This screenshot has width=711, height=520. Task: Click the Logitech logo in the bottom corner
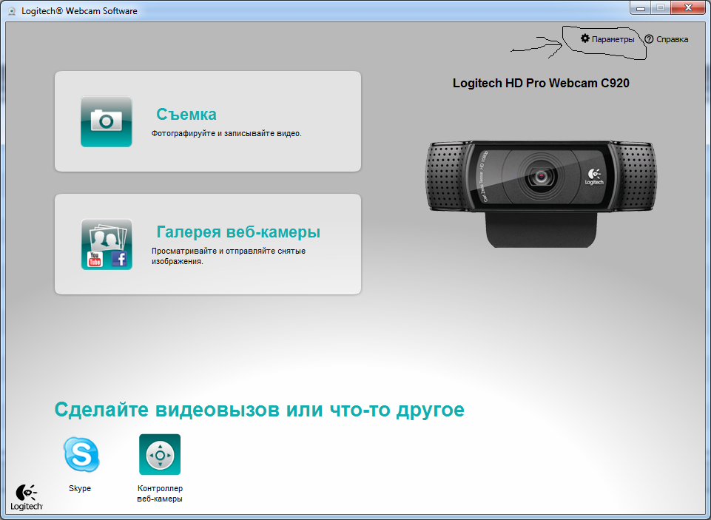click(28, 497)
